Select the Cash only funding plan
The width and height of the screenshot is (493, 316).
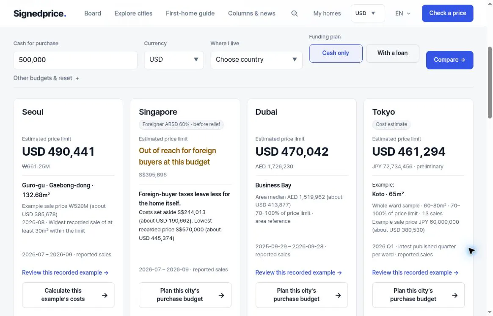coord(336,53)
